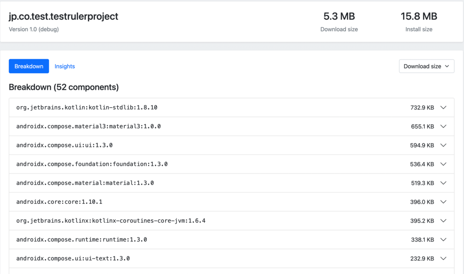Click the androidx.compose.ui:ui:1.3.0 component name
This screenshot has height=274, width=464.
64,145
